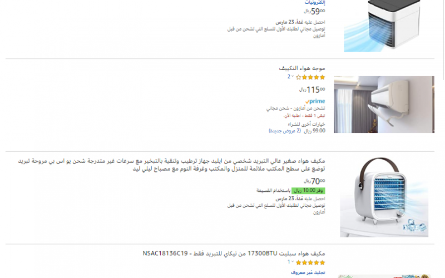
Task: Open the مكيف هواء صغير عالي التبريد title
Action: coord(172,165)
